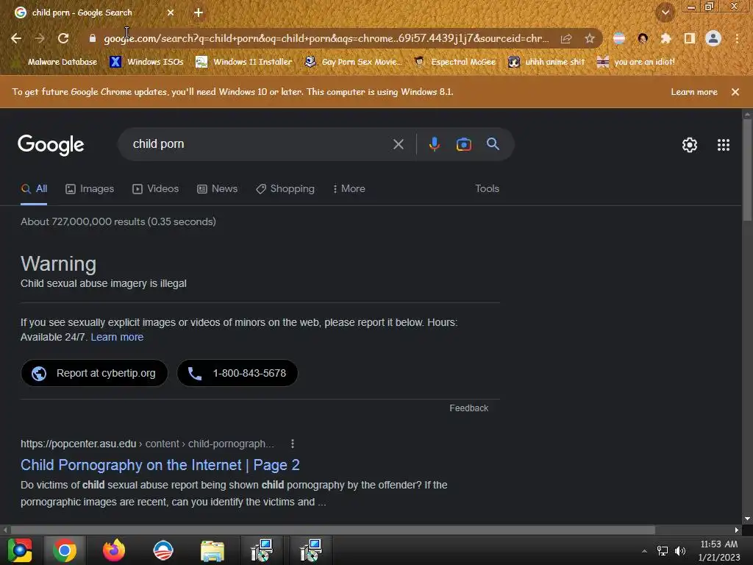
Task: Share this page from the address bar
Action: pos(566,38)
